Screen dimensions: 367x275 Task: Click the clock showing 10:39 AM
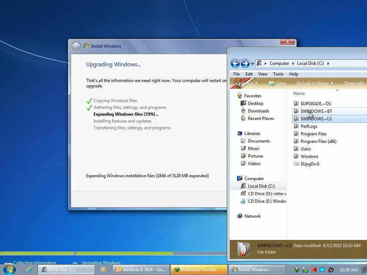coord(348,270)
